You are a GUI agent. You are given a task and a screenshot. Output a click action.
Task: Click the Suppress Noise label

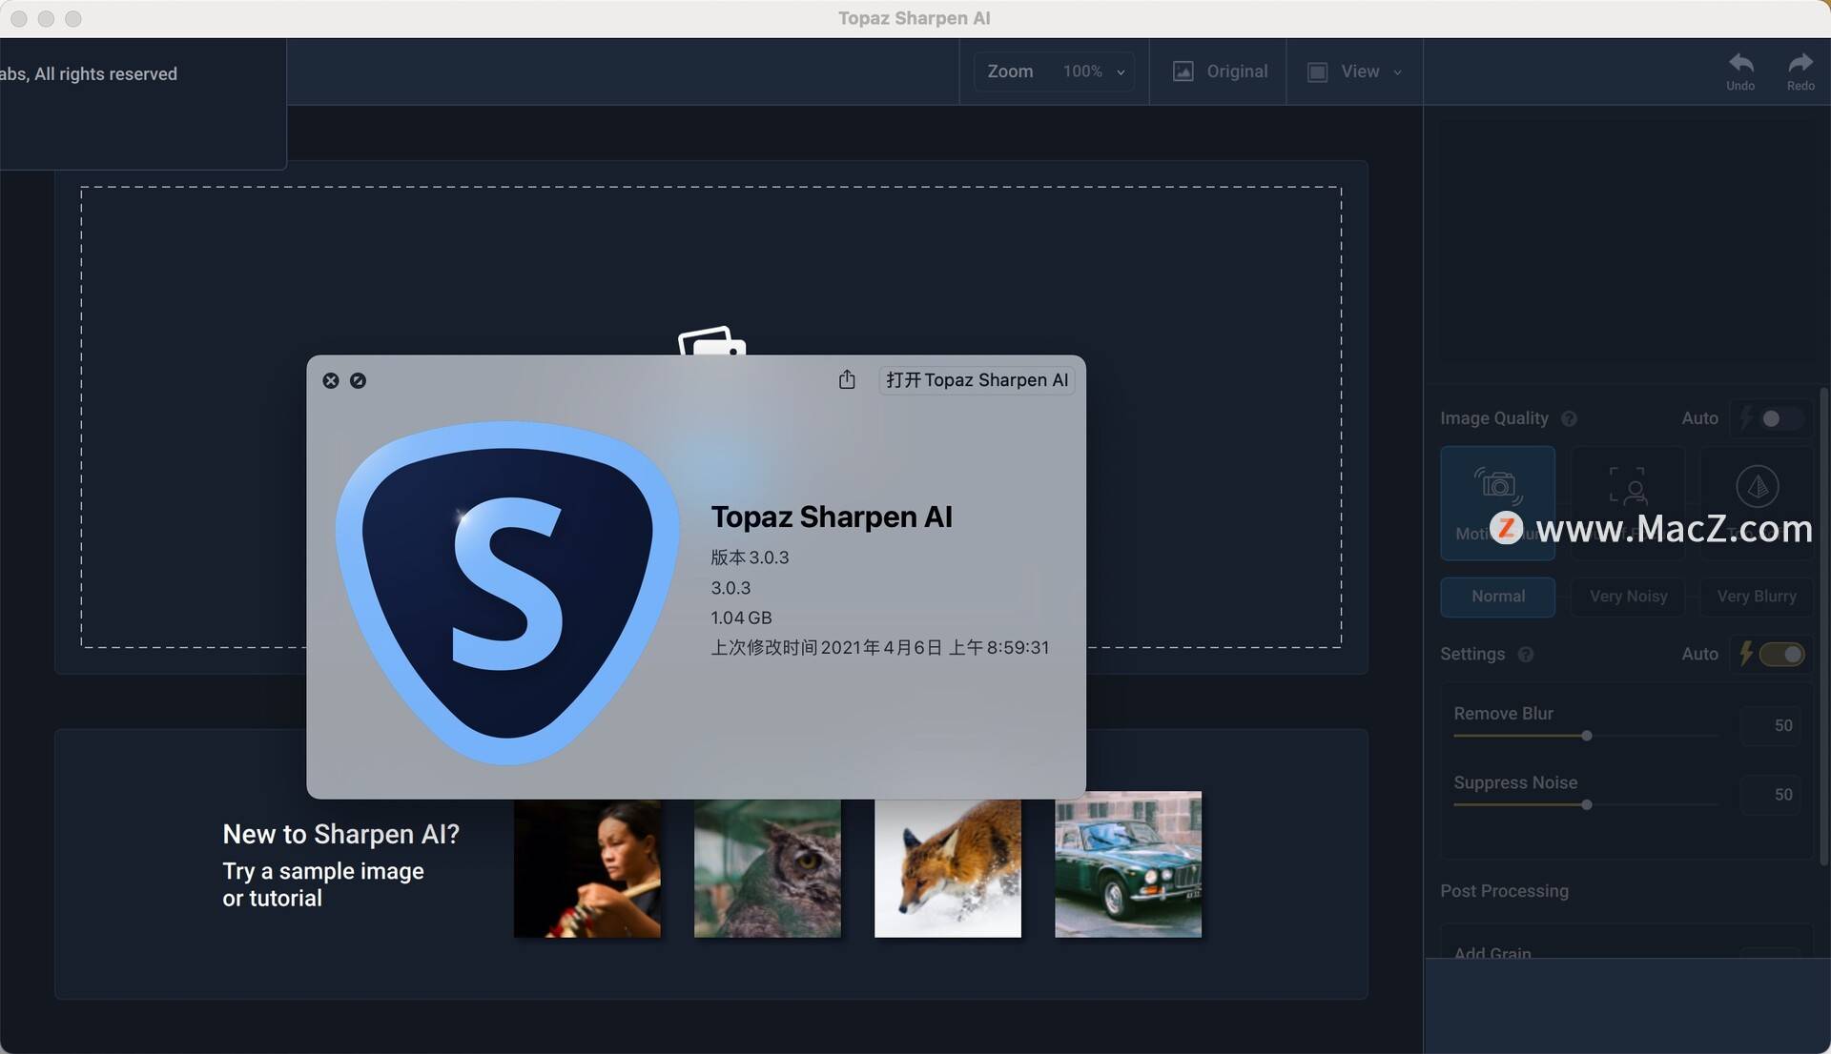(1515, 782)
